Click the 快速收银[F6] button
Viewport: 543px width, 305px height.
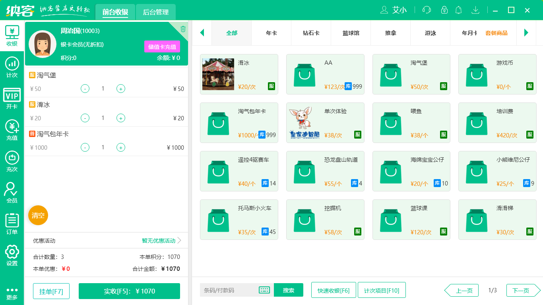(x=334, y=290)
